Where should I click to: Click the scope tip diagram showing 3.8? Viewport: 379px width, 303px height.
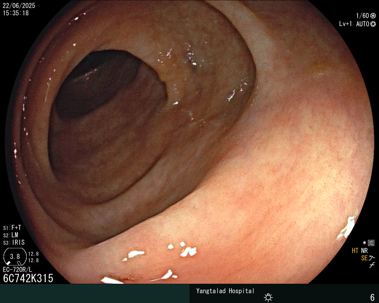click(15, 257)
